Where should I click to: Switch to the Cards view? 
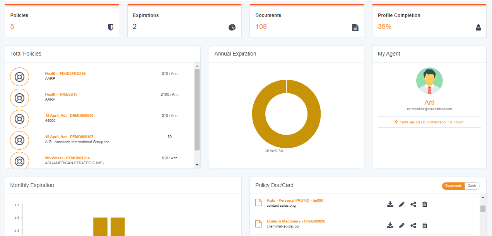point(472,185)
